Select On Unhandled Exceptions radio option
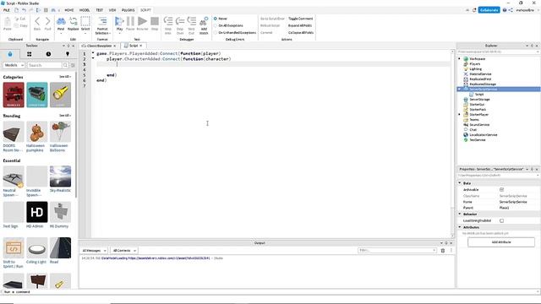Screen dimensions: 541x304 (216, 32)
